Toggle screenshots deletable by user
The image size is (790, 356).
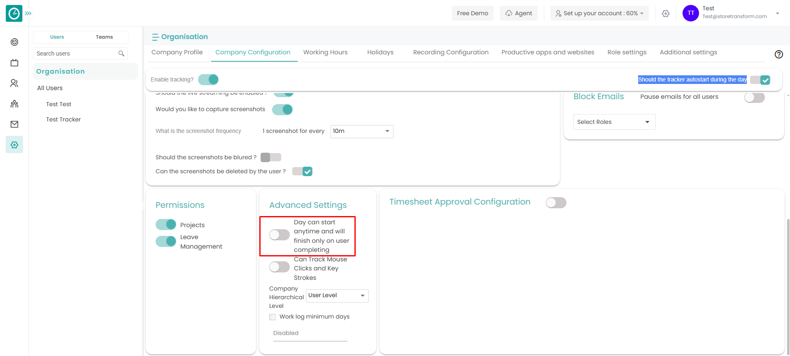click(302, 171)
